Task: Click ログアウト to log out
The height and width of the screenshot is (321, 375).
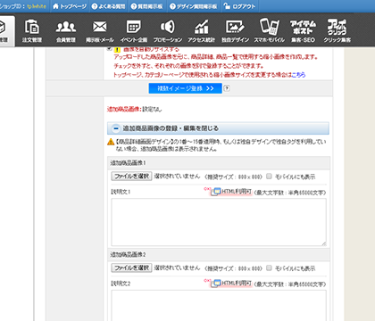Action: point(239,6)
